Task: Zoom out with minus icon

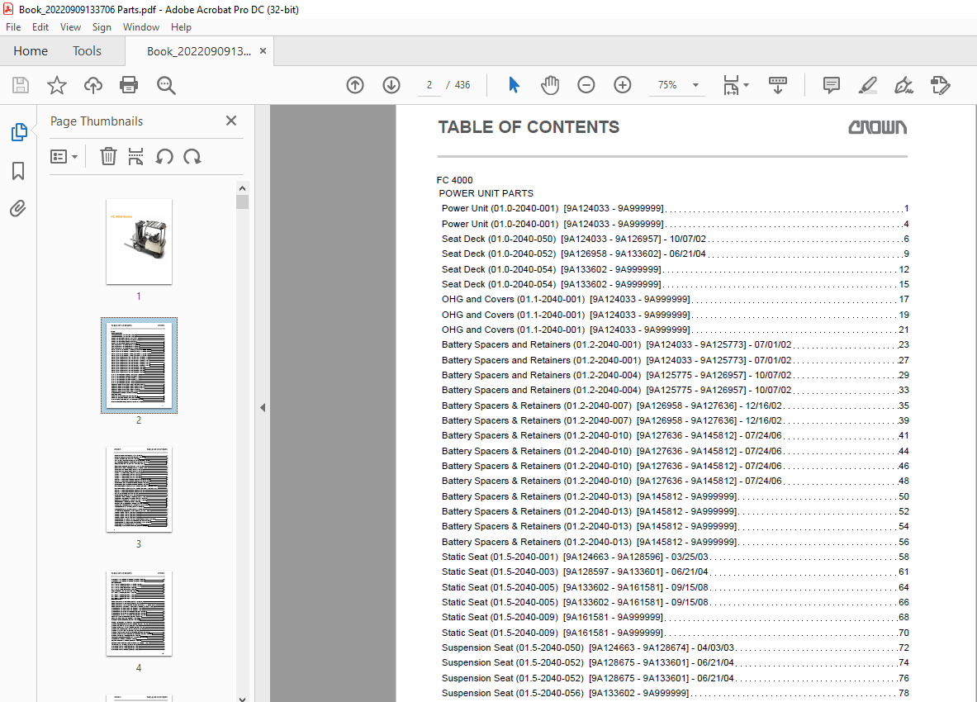Action: coord(586,85)
